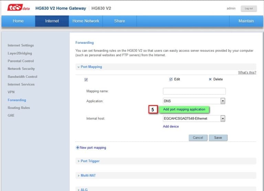Collapse the Port Mapping section

tap(91, 67)
